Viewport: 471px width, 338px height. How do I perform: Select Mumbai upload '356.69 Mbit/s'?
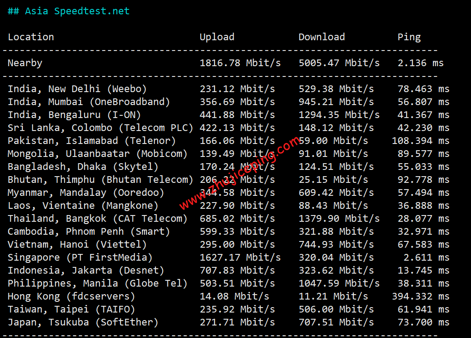[x=237, y=102]
